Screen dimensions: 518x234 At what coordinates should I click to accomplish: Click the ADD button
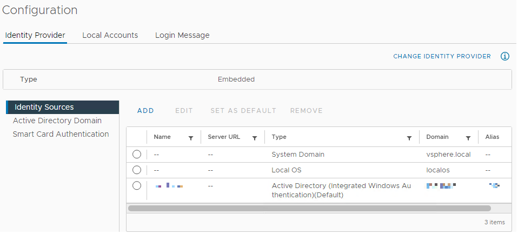point(145,111)
